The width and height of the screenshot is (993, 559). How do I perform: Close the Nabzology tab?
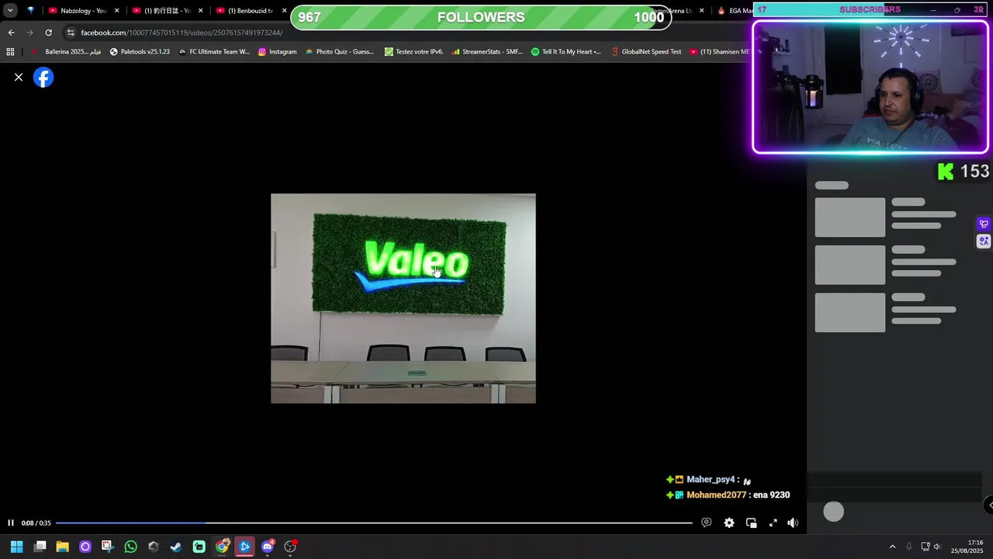click(117, 11)
